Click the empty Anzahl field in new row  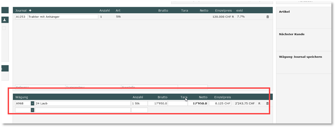139,110
